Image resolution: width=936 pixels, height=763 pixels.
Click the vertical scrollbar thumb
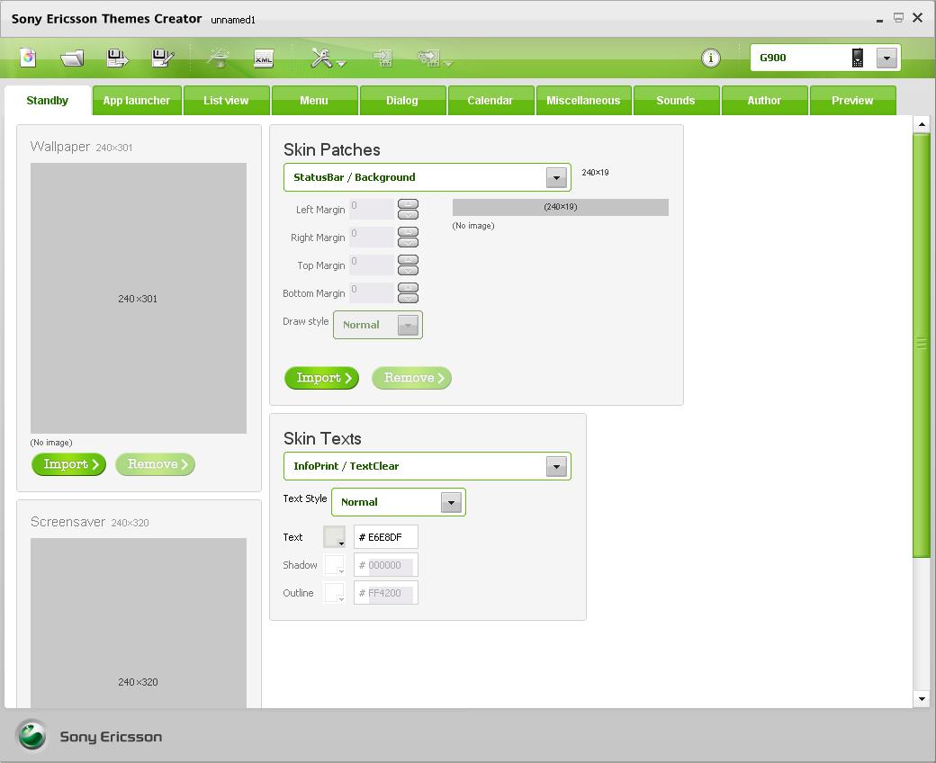coord(922,345)
